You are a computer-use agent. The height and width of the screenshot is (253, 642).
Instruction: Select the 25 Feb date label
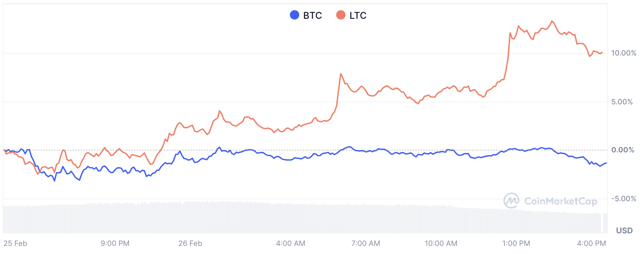tap(15, 243)
